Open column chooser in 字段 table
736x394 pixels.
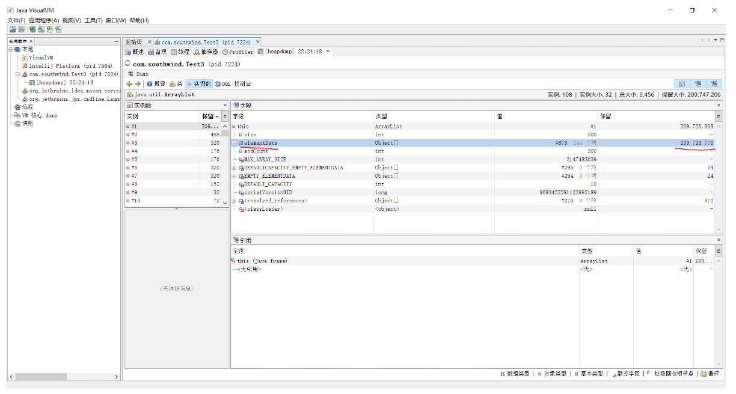coord(718,117)
